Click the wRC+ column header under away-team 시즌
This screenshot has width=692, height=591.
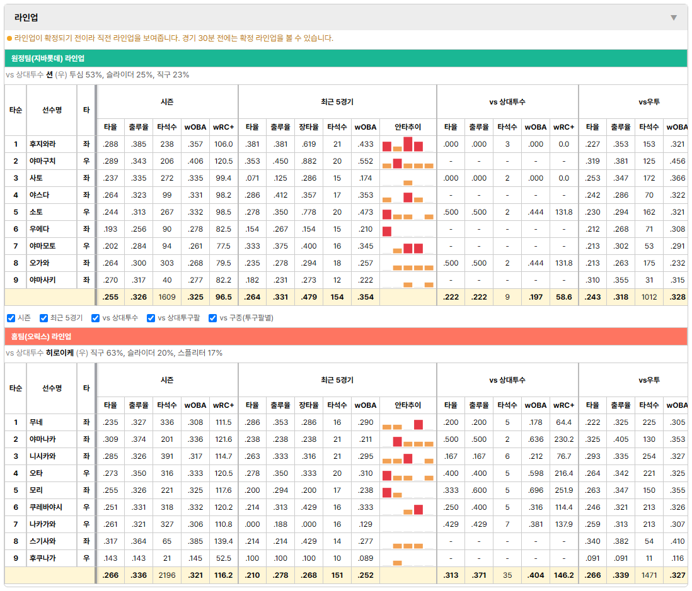coord(223,127)
